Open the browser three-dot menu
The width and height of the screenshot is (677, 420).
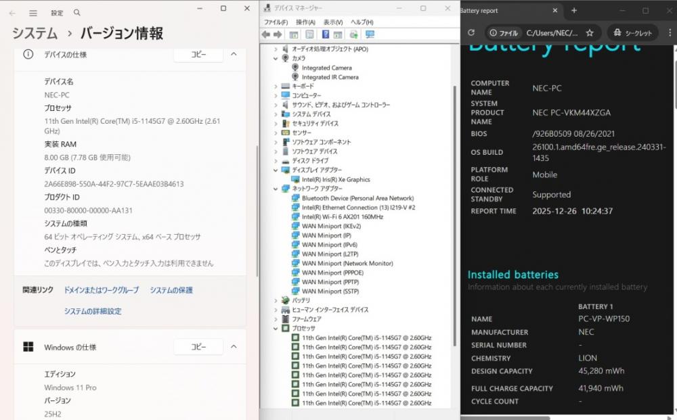[670, 32]
